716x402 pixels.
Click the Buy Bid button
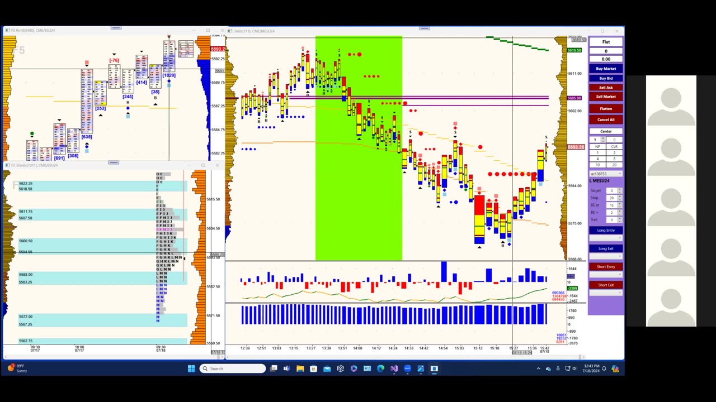[606, 78]
